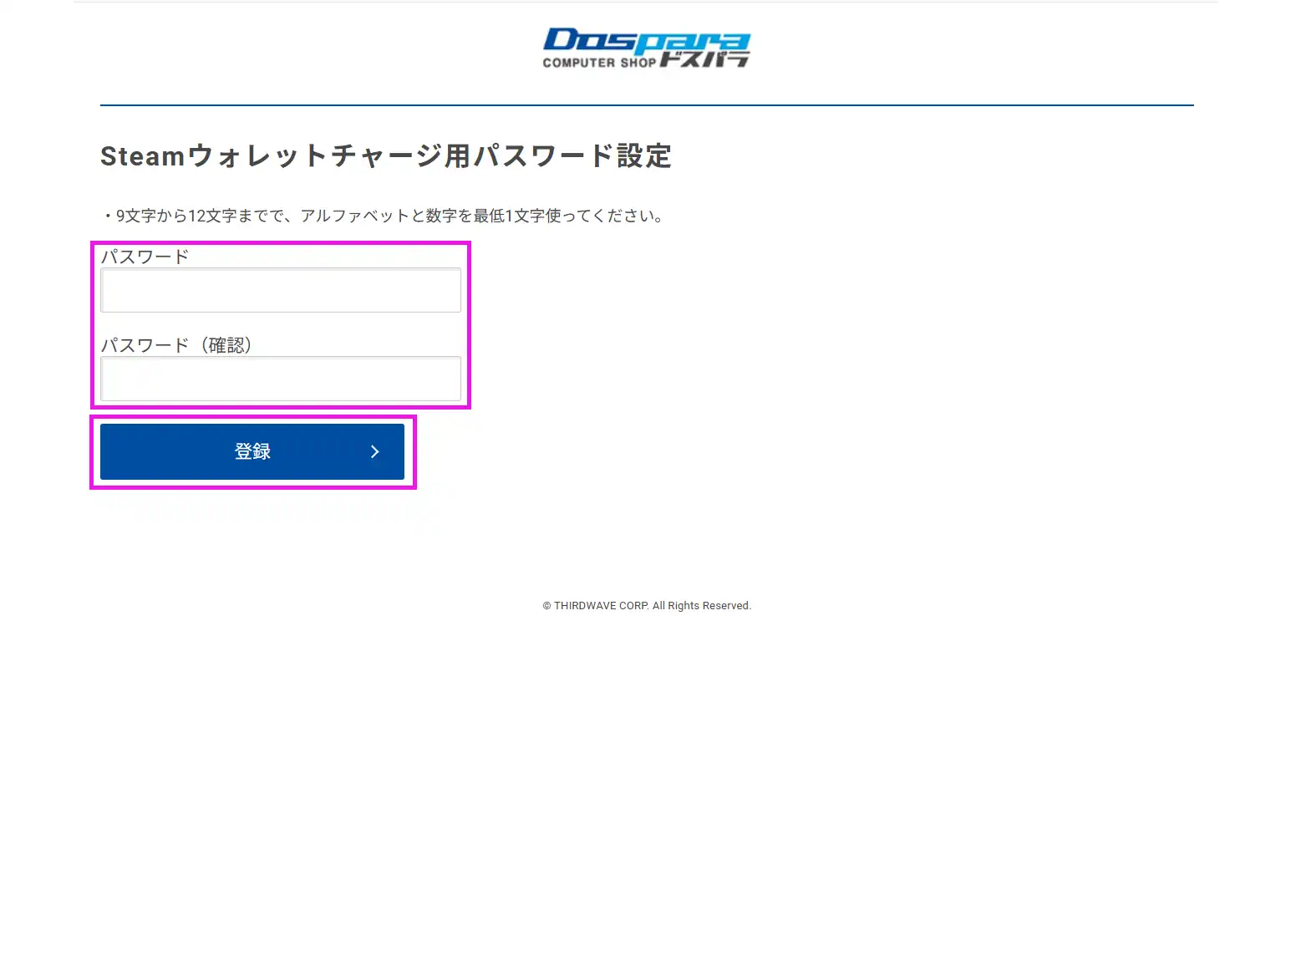Viewport: 1291px width, 972px height.
Task: Click the Dospara logo at the top
Action: tap(646, 48)
